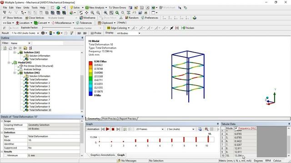The width and height of the screenshot is (291, 163).
Task: Collapse the Solution (H6) tree node
Action: [15, 73]
